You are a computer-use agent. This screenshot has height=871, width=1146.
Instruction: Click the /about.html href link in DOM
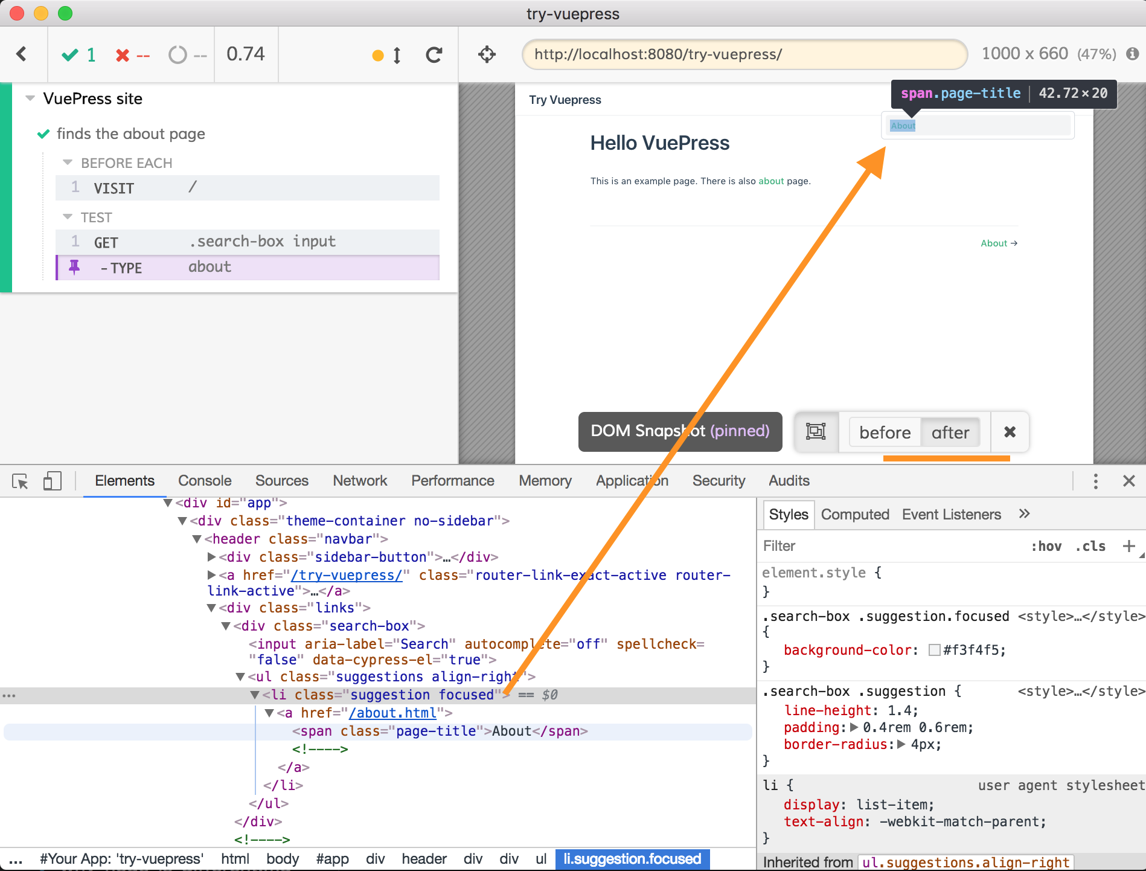392,713
